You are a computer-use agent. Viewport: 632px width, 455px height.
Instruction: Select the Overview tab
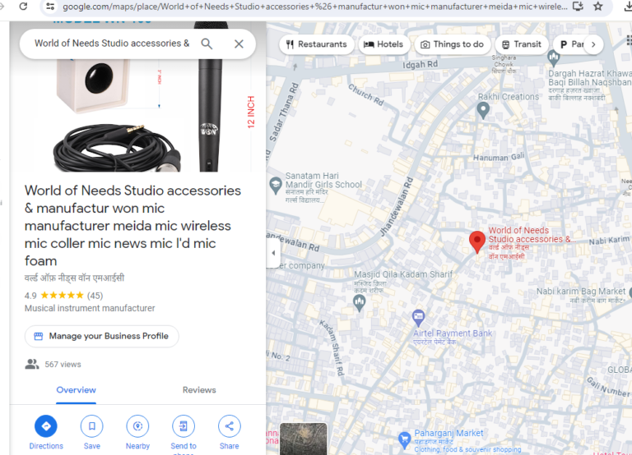[x=77, y=390]
